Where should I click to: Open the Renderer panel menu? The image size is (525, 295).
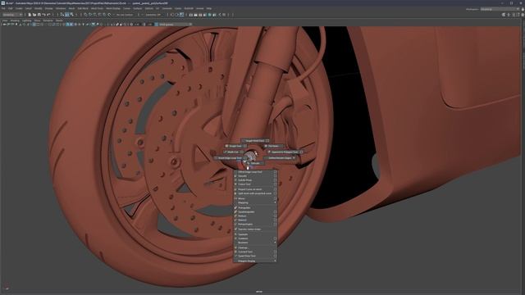(x=48, y=20)
